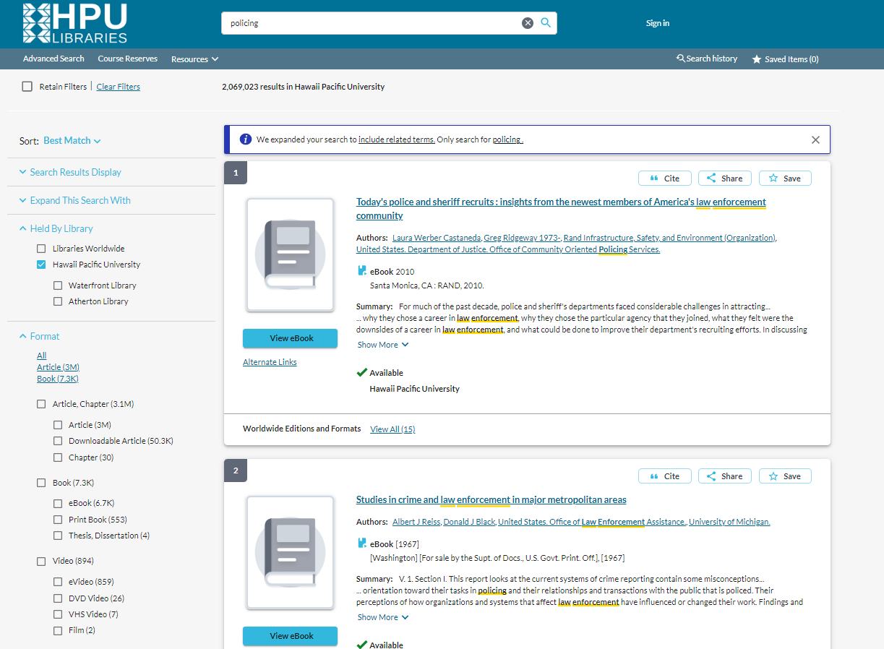Check Waterfront Library

[x=58, y=285]
